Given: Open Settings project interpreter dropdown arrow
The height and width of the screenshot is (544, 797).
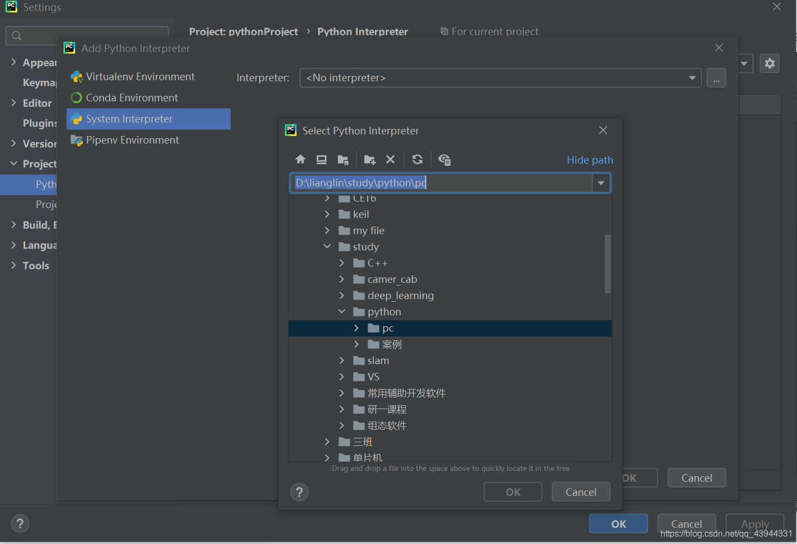Looking at the screenshot, I should (x=744, y=63).
